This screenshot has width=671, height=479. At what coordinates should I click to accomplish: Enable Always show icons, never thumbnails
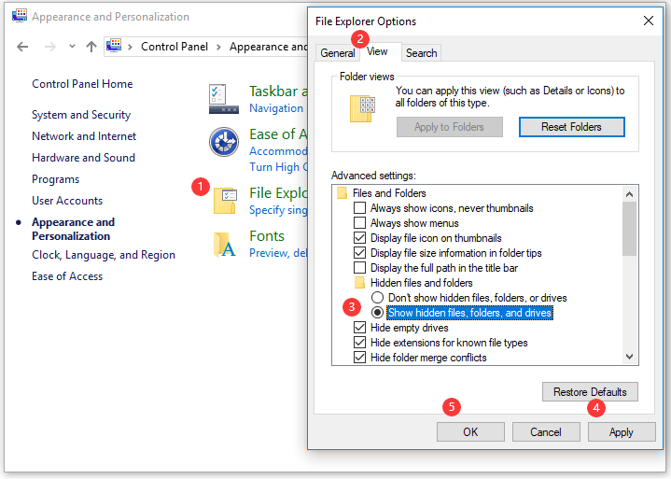pyautogui.click(x=359, y=208)
